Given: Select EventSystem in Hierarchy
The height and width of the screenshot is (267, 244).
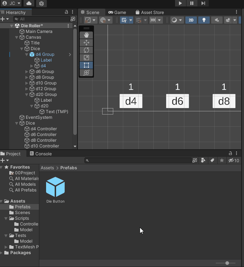Looking at the screenshot, I should pyautogui.click(x=39, y=117).
